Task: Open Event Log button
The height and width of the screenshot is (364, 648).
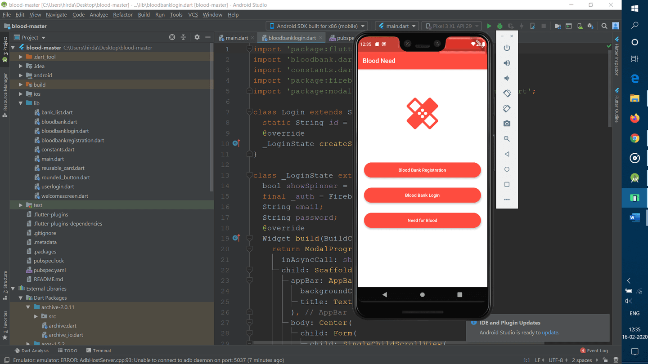Action: (594, 351)
